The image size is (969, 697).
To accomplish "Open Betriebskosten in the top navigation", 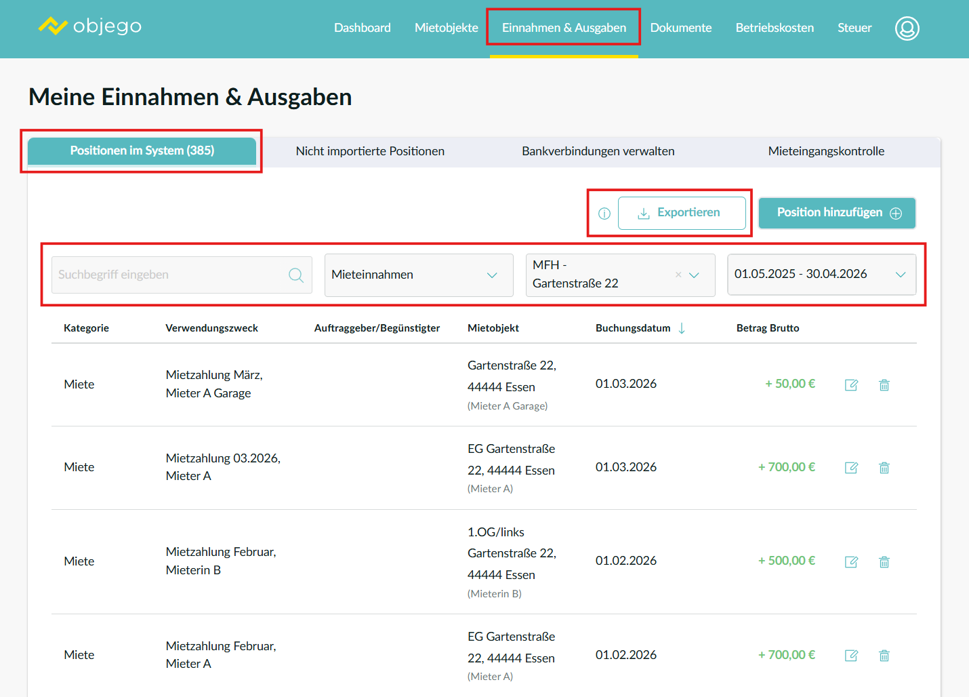I will point(775,28).
